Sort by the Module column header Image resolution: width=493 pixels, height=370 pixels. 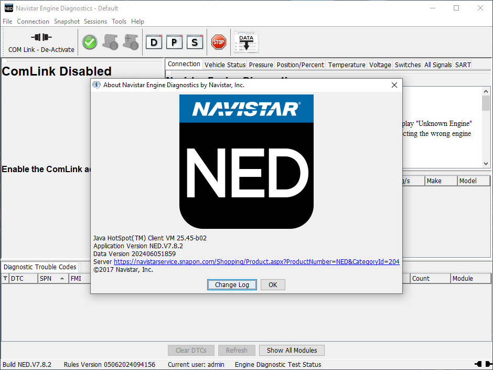point(470,279)
